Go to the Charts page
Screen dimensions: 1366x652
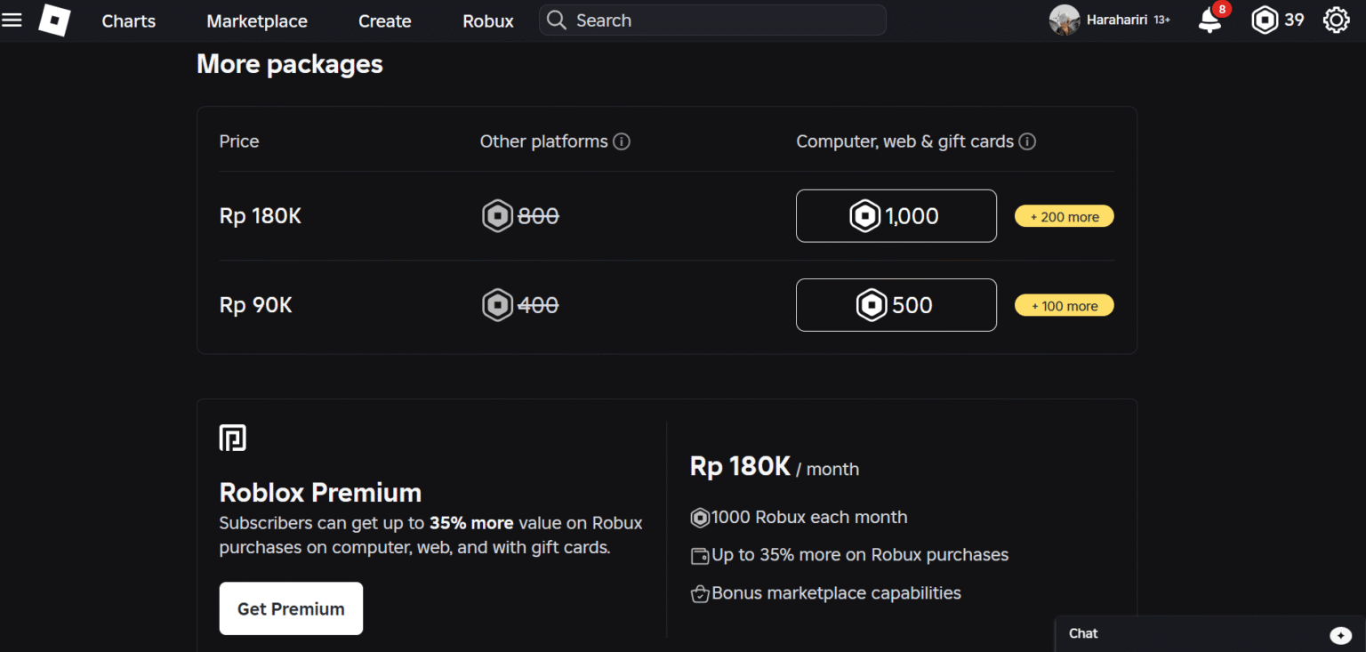(129, 20)
